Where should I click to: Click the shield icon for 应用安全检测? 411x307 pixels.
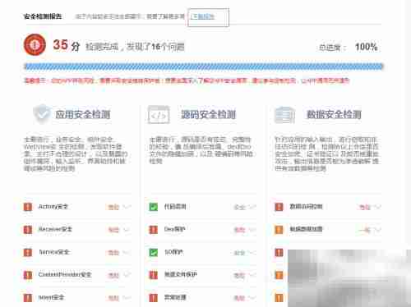coord(42,113)
